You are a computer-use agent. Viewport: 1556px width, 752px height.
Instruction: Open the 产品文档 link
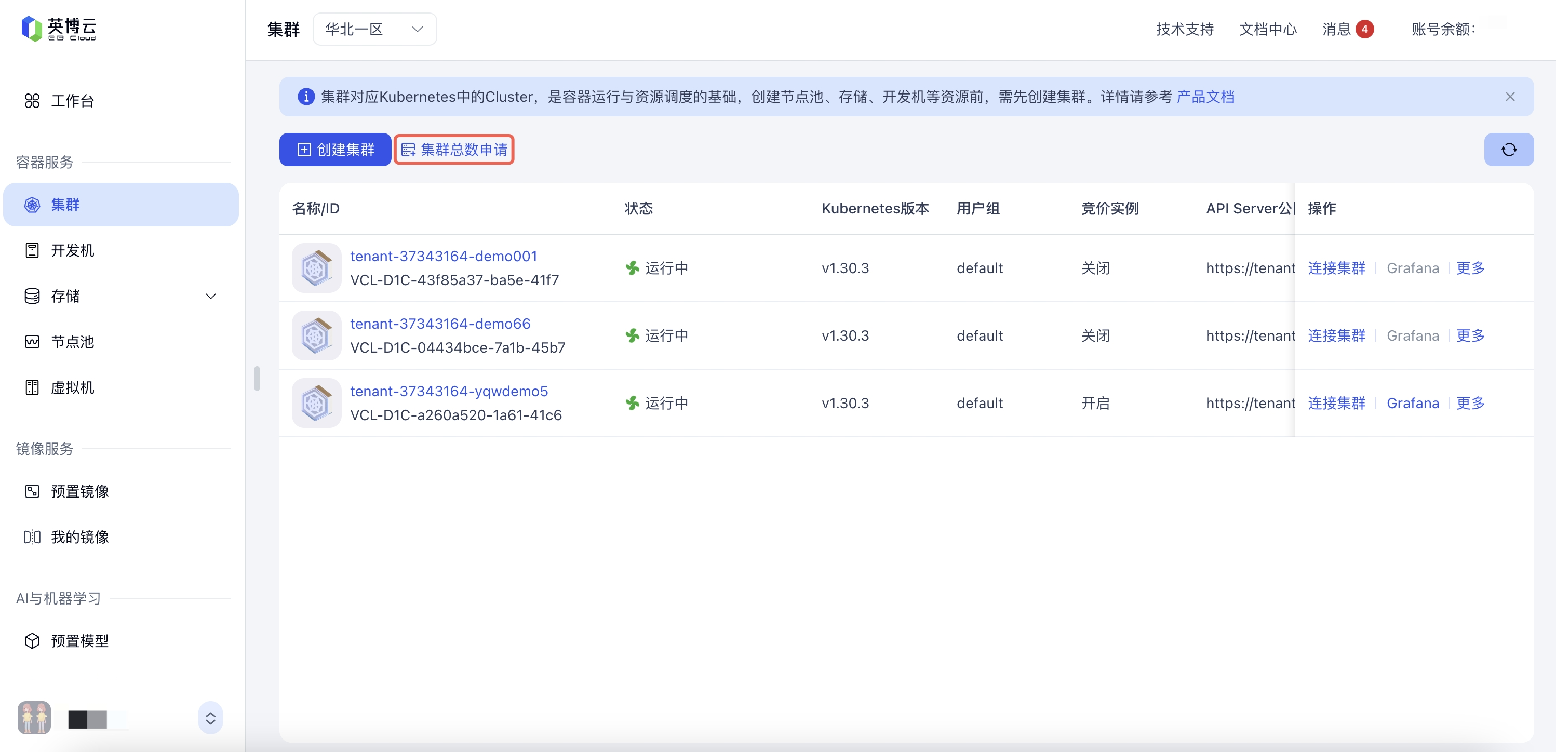click(x=1205, y=97)
